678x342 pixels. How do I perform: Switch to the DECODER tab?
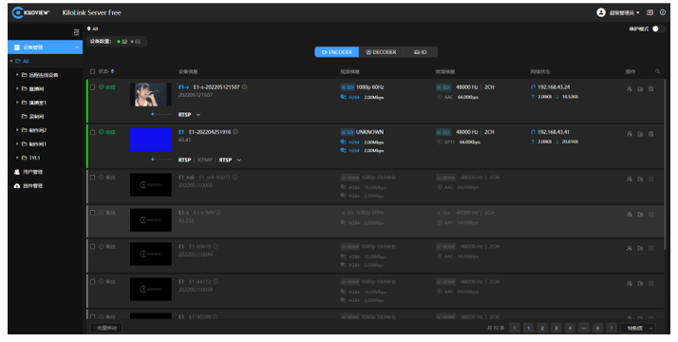point(381,52)
